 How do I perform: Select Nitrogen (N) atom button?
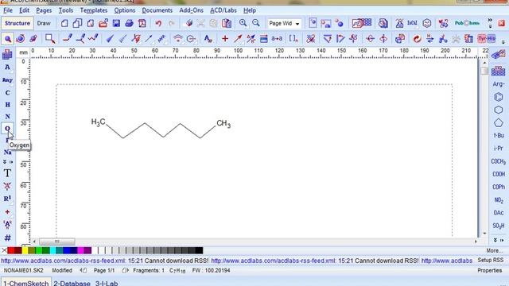click(x=7, y=117)
